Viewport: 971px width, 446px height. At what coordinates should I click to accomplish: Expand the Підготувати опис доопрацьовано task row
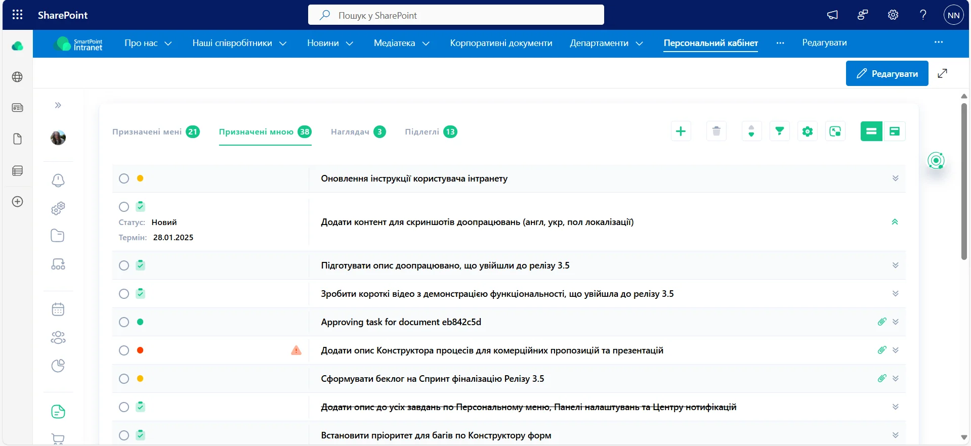point(895,265)
